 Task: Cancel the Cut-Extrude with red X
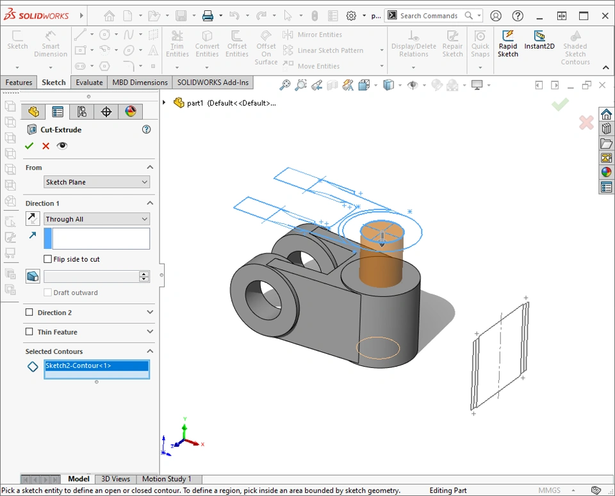[x=45, y=146]
